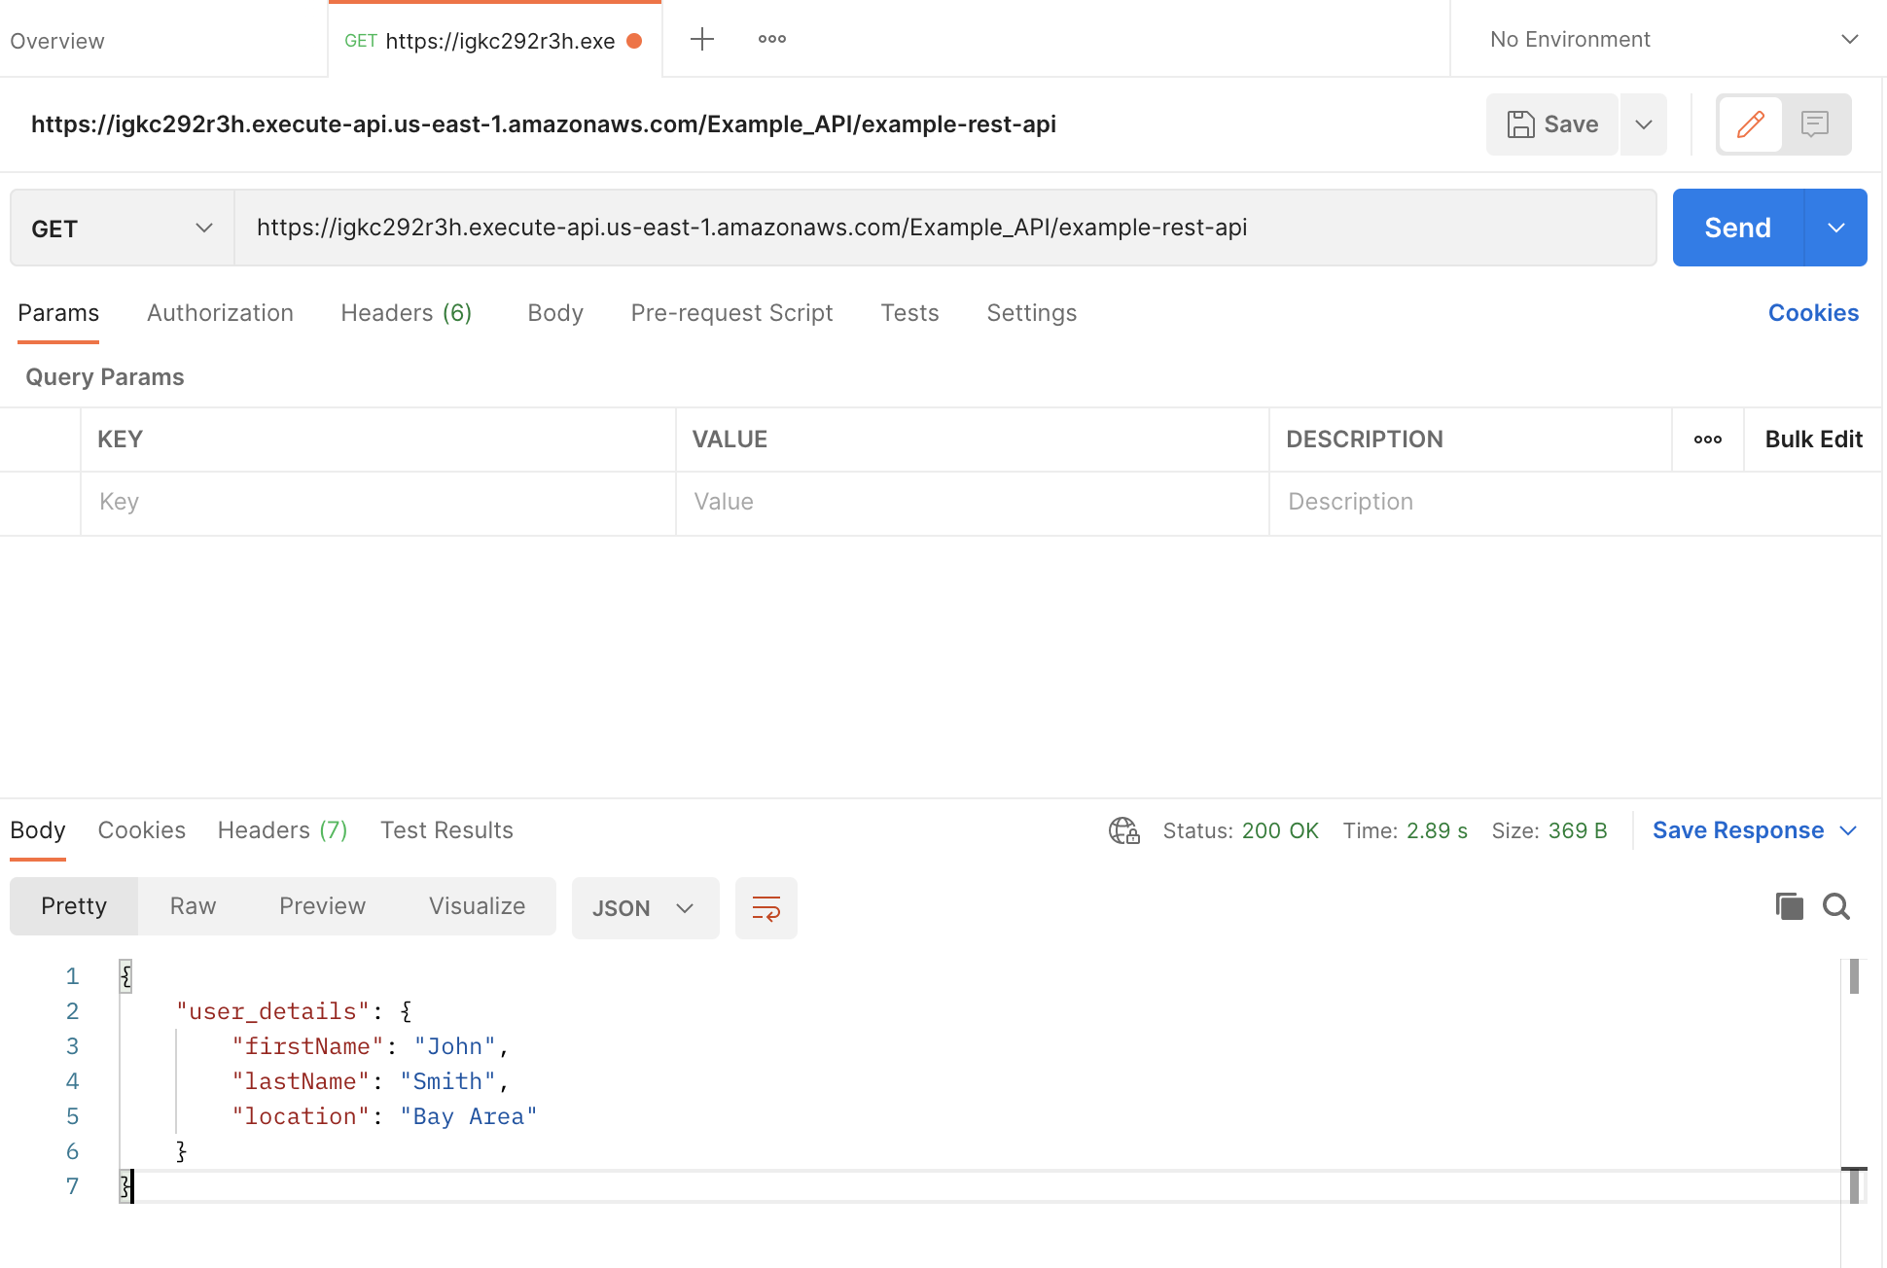Toggle line wrapping in the response viewer

pos(765,908)
